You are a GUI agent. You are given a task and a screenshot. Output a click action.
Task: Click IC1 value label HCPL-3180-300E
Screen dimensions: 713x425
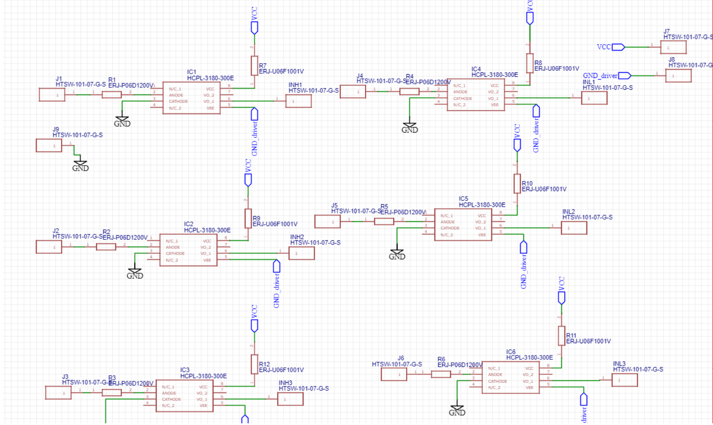tap(210, 78)
